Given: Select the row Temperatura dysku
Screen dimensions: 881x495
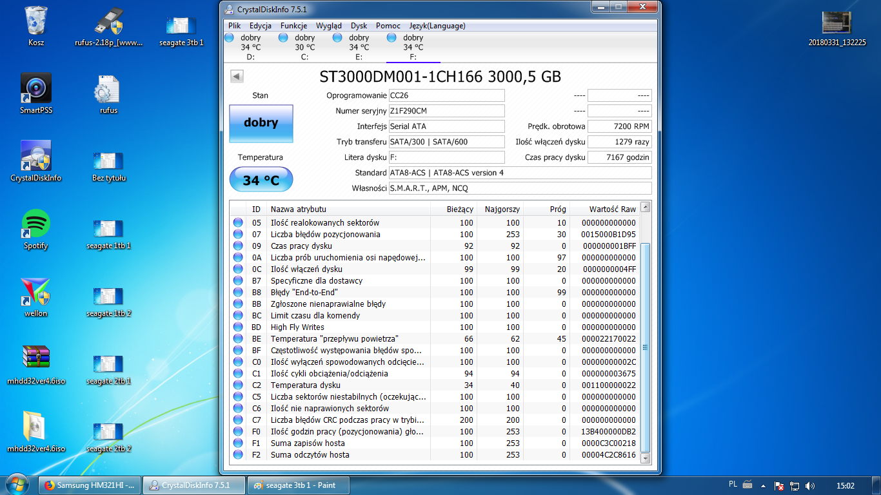Looking at the screenshot, I should tap(435, 385).
